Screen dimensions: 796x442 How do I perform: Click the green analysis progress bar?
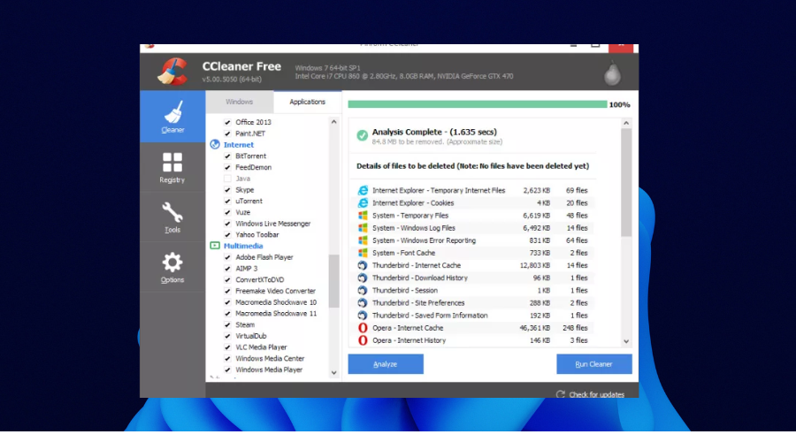tap(478, 104)
